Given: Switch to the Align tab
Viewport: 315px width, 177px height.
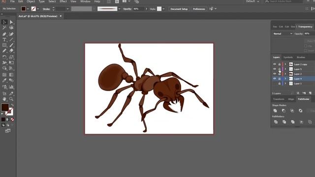Looking at the screenshot, I should coord(291,99).
